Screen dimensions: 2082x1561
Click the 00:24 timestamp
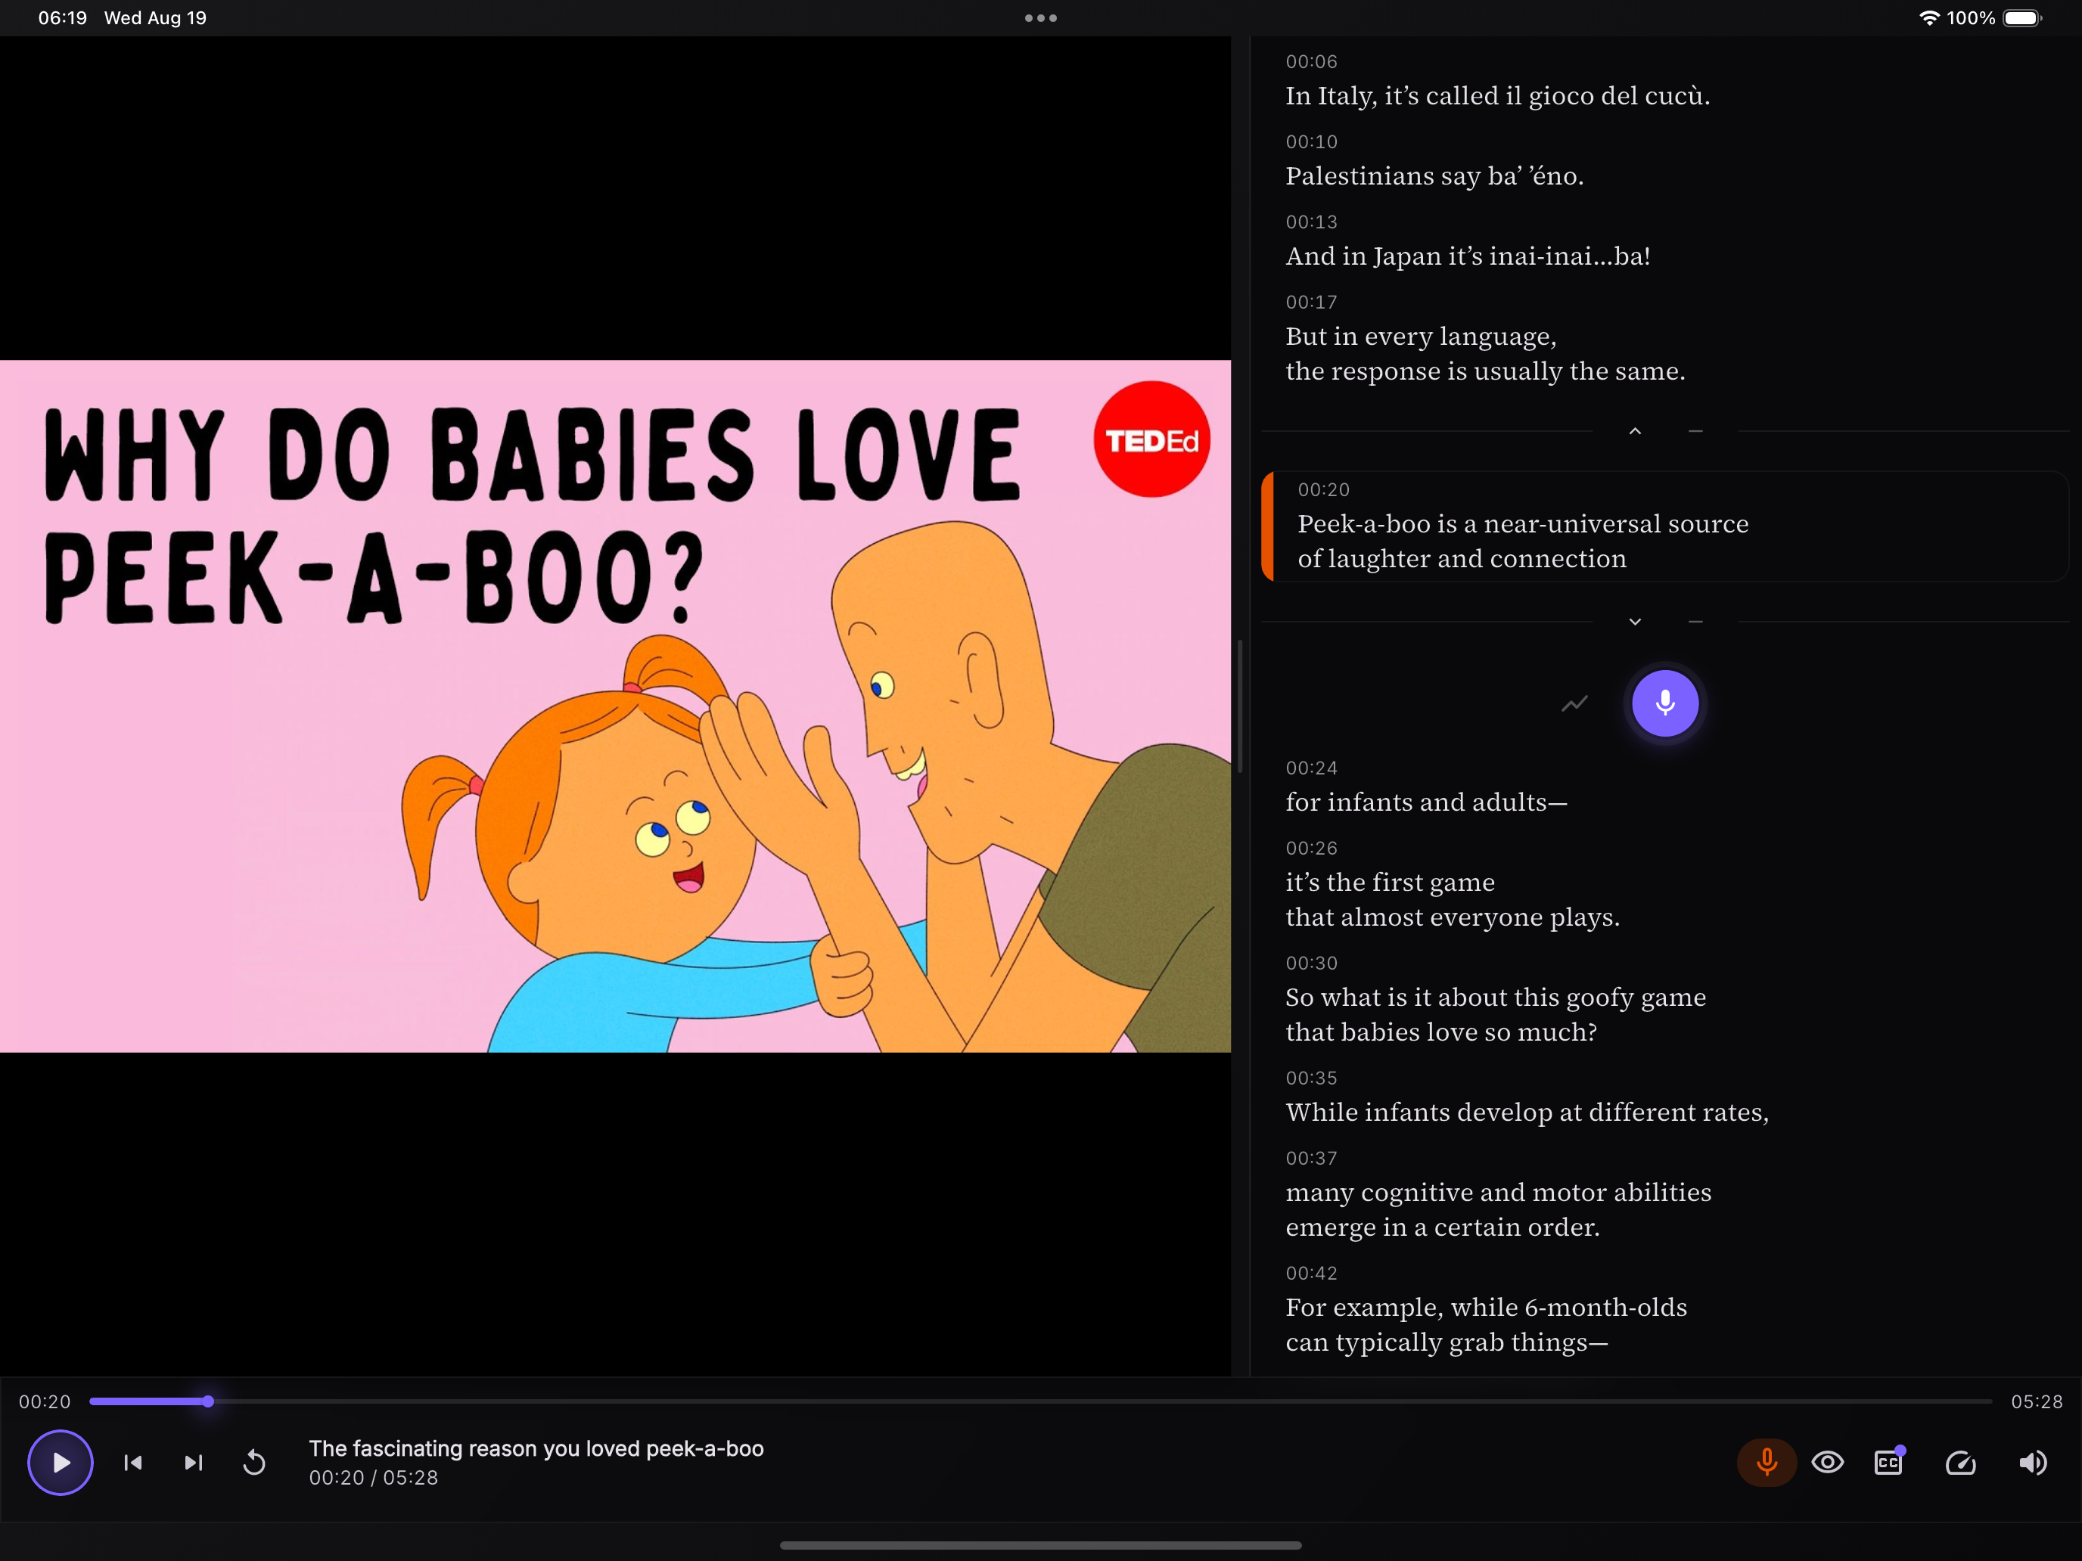pos(1311,768)
